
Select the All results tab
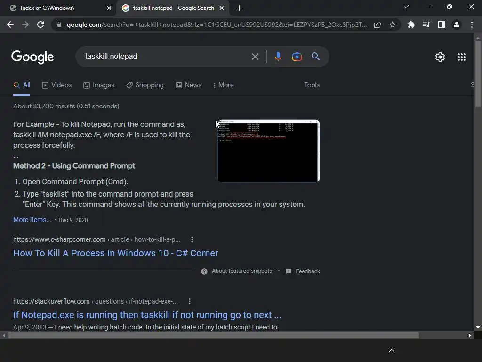[x=22, y=85]
